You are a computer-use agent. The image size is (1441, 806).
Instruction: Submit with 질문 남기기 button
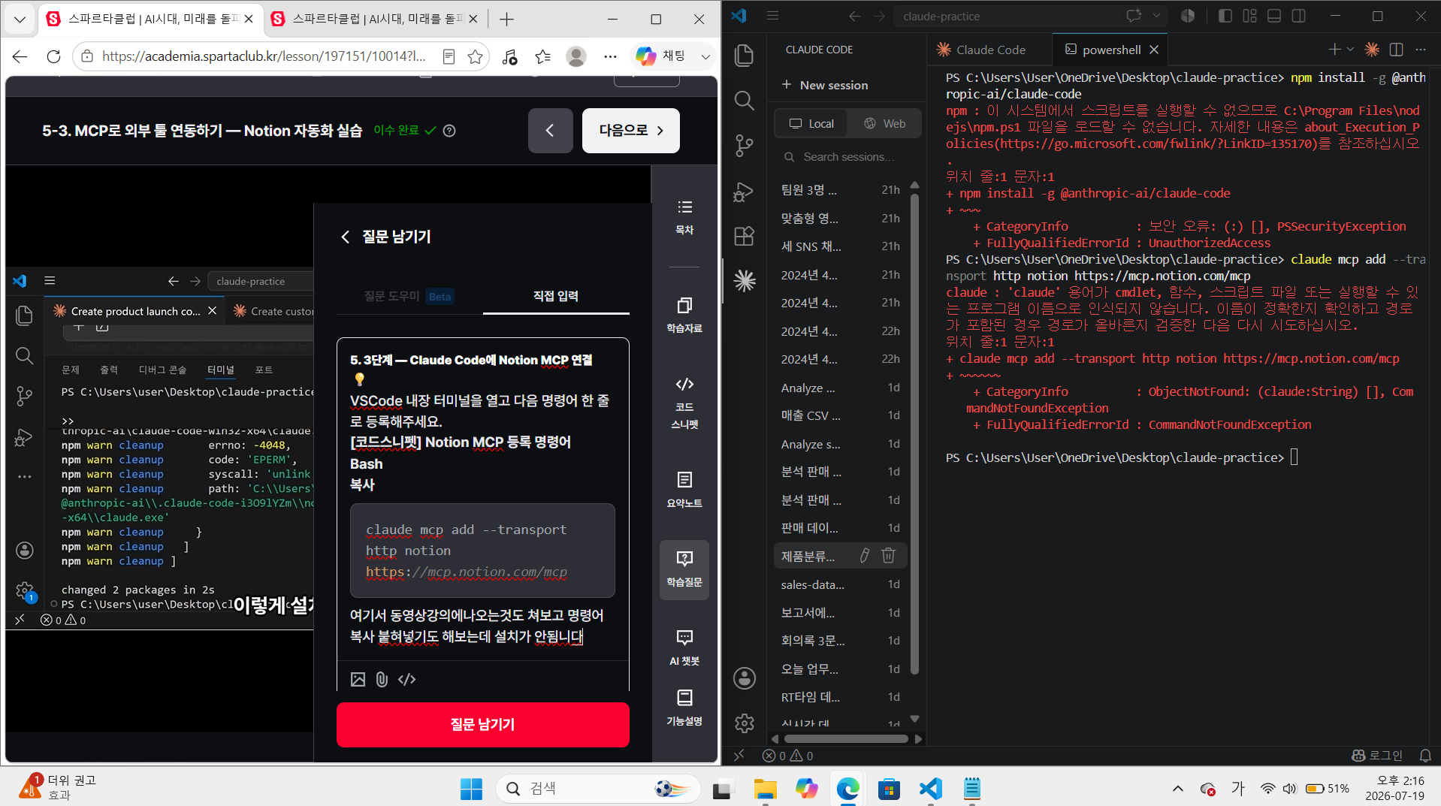(482, 724)
